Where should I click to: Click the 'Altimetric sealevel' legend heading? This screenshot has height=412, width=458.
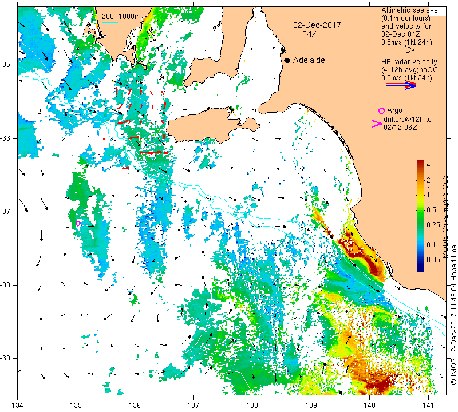pyautogui.click(x=410, y=10)
